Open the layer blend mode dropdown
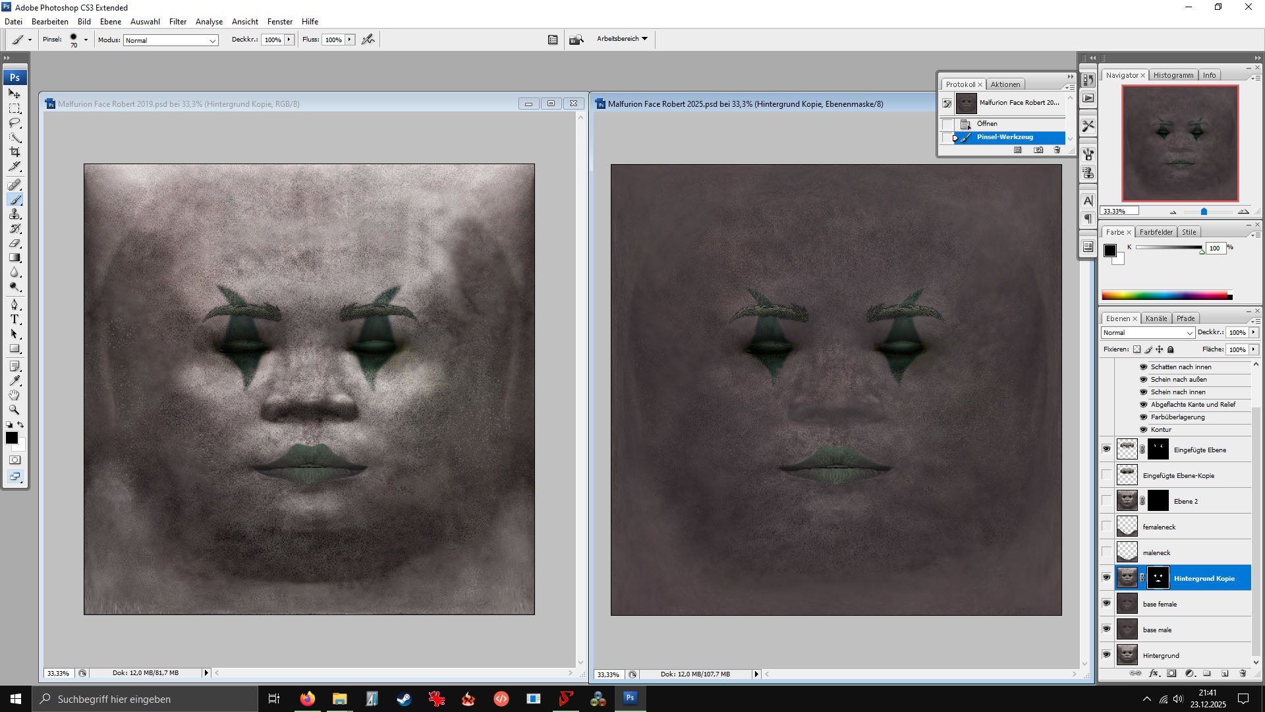 [x=1147, y=332]
